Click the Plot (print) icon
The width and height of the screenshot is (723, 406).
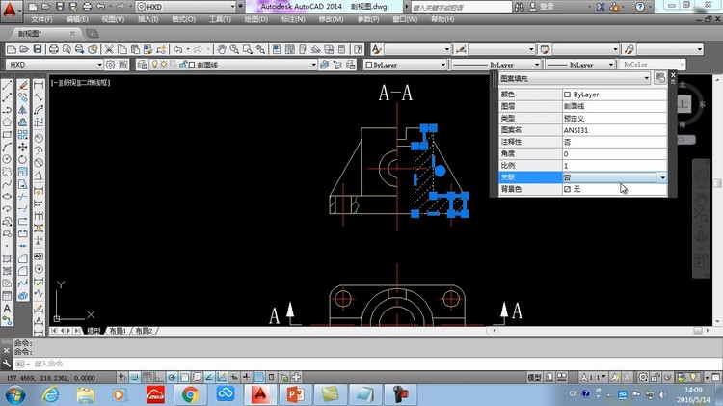coord(54,49)
